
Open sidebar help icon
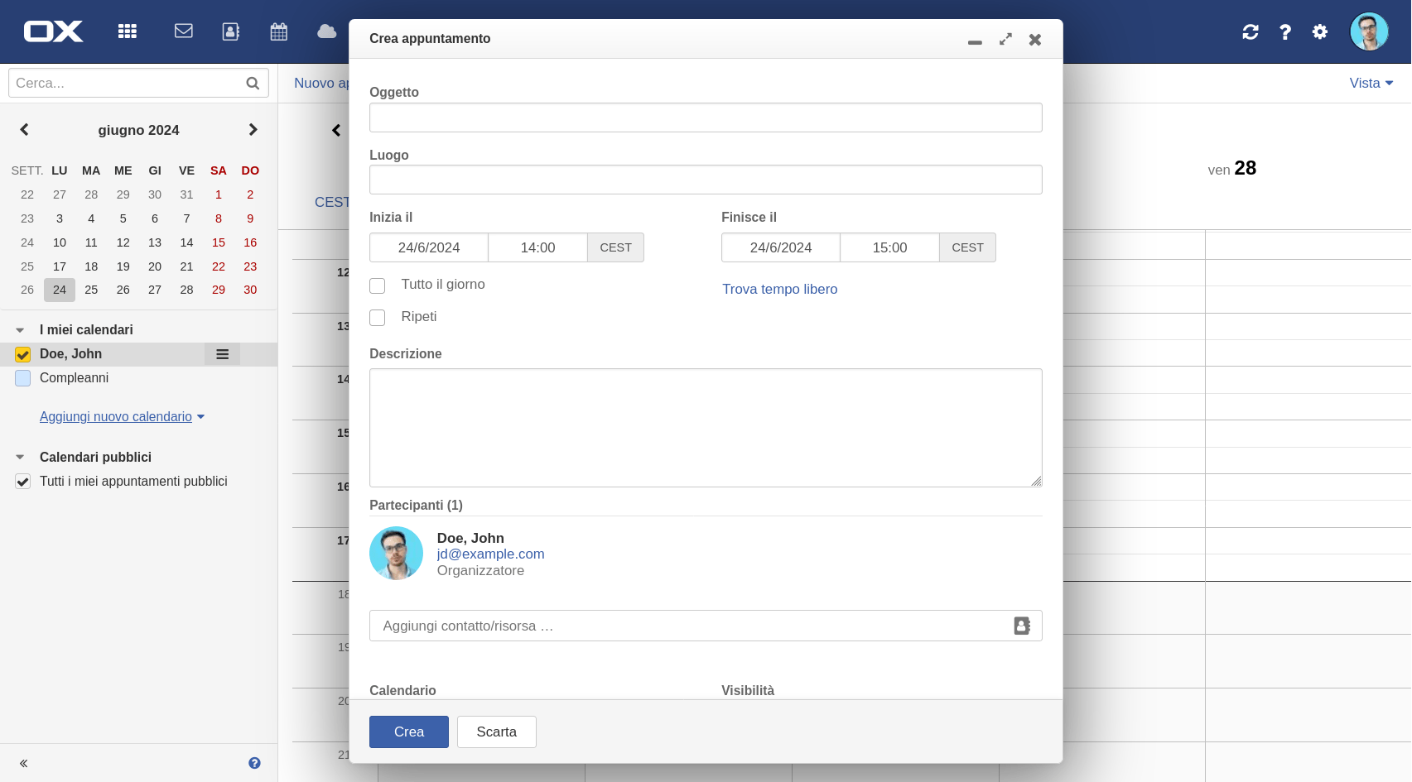coord(254,763)
